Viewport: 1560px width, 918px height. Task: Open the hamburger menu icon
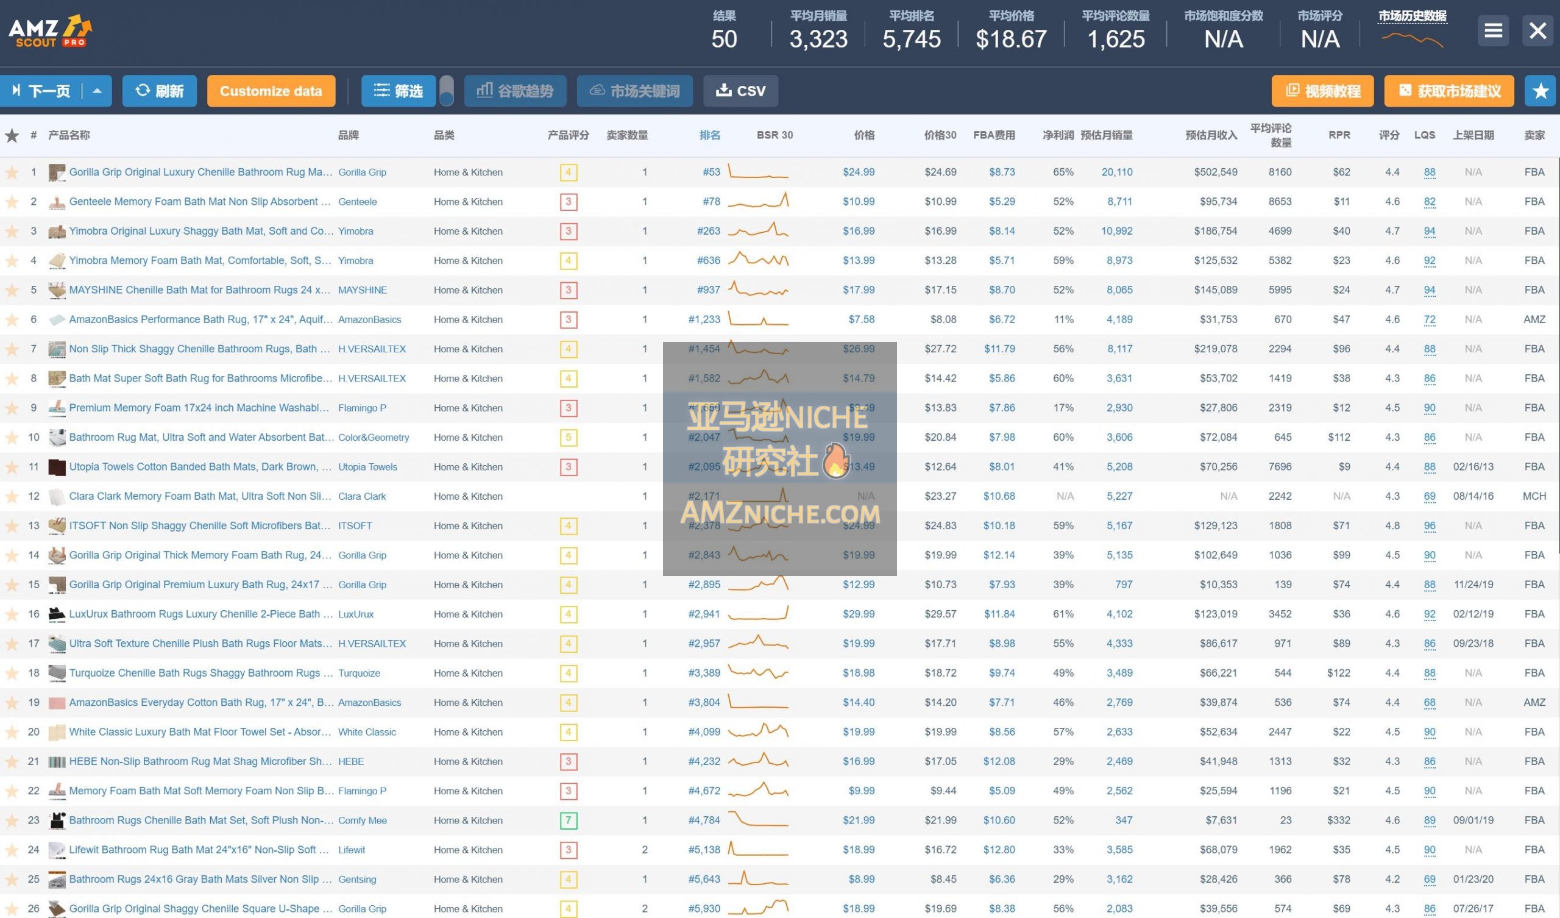[1492, 30]
